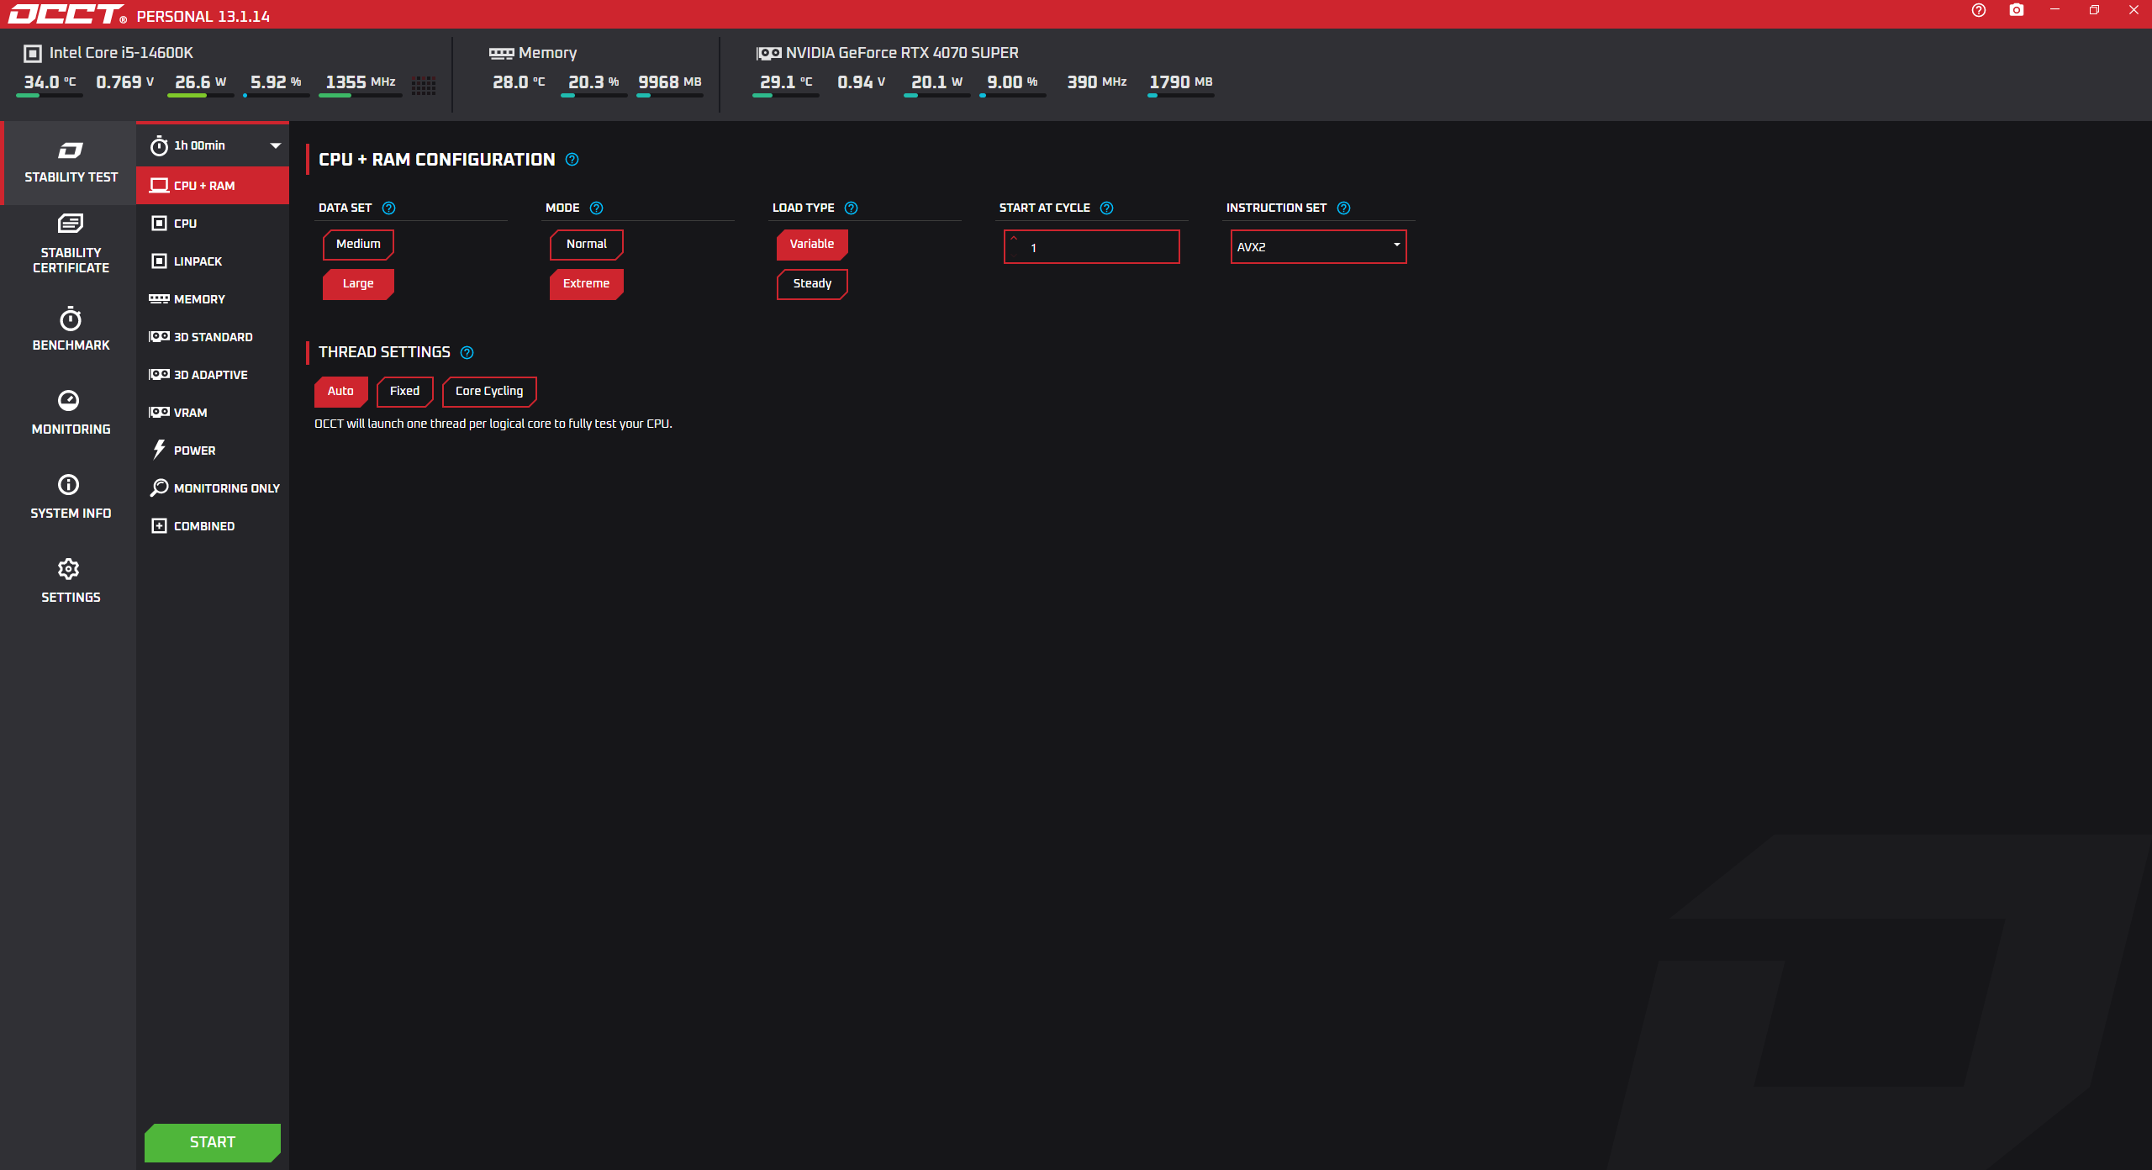Select Medium data set option
Image resolution: width=2152 pixels, height=1170 pixels.
(x=358, y=245)
